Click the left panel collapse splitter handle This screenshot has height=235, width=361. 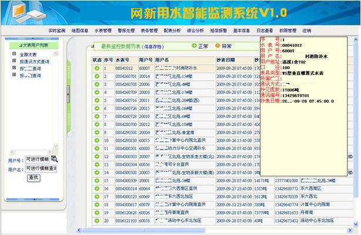tap(68, 94)
